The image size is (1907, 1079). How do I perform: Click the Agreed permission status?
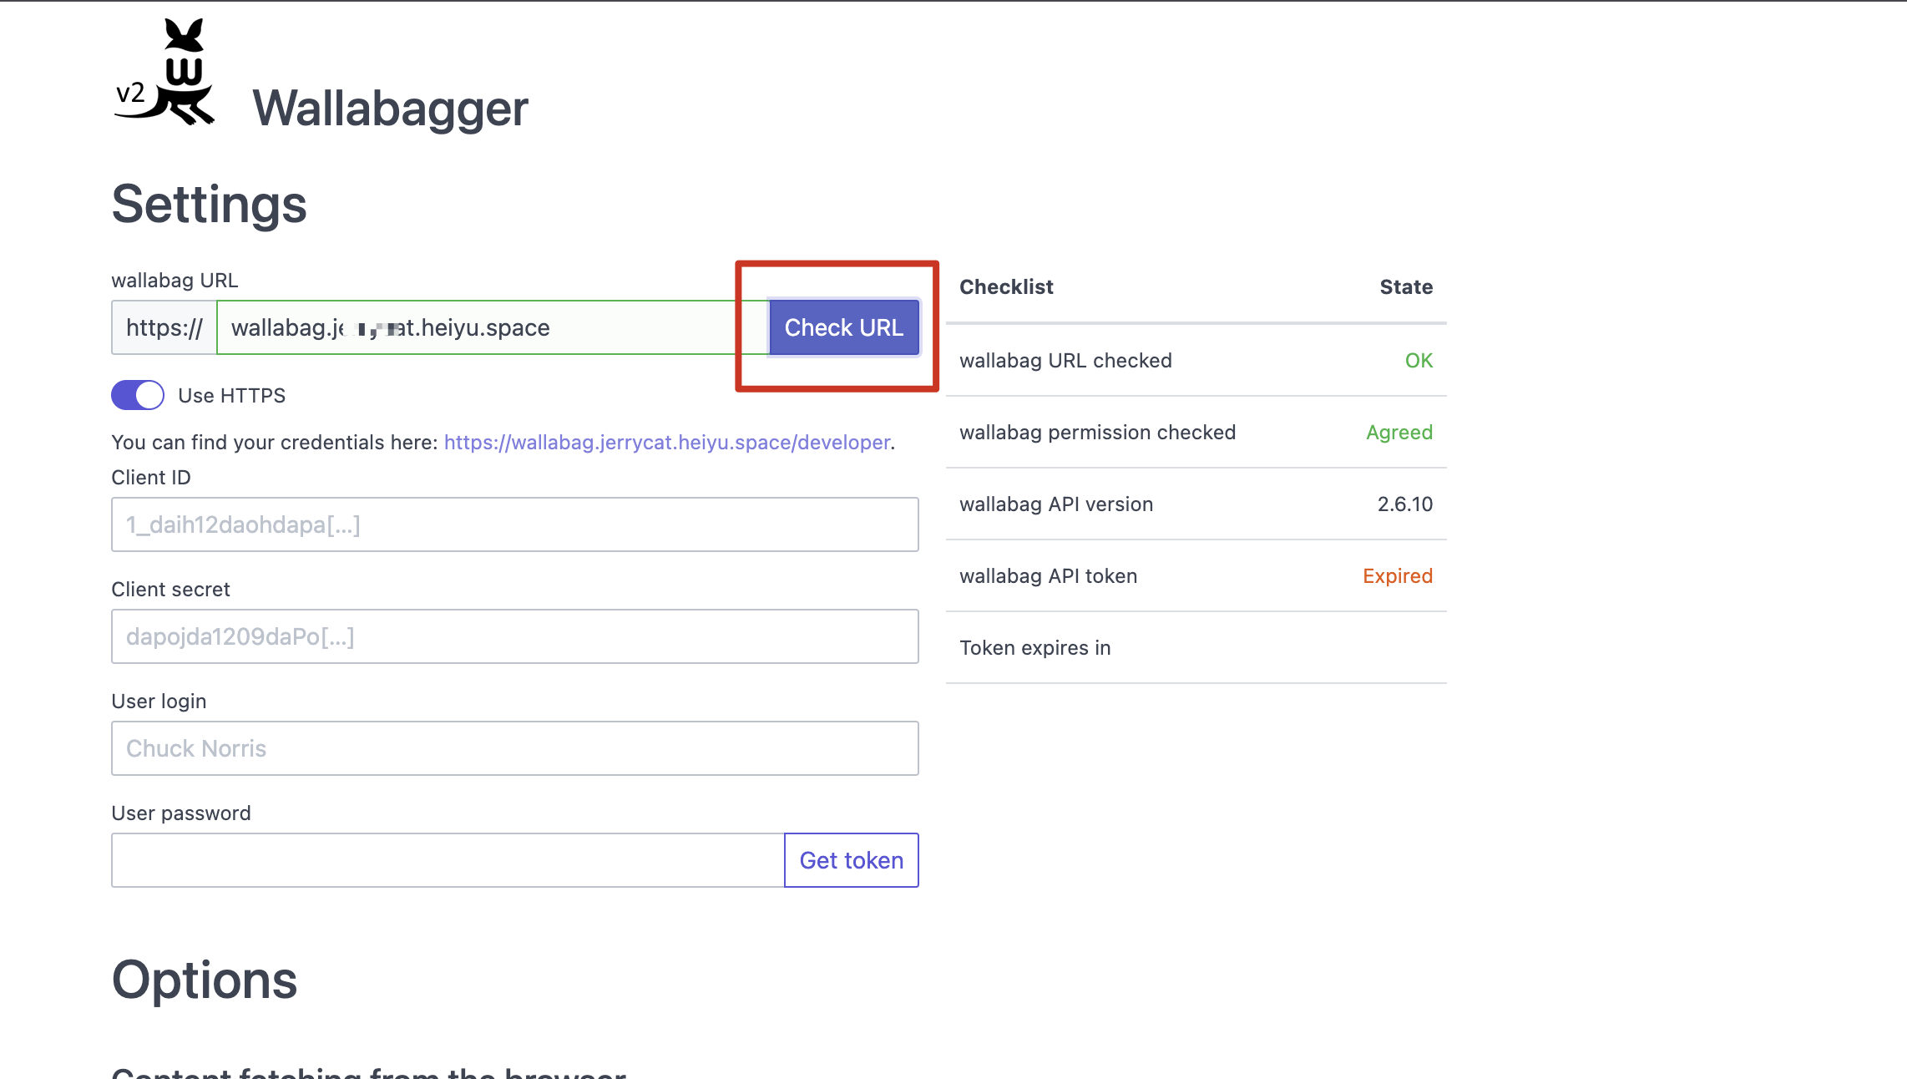tap(1399, 433)
